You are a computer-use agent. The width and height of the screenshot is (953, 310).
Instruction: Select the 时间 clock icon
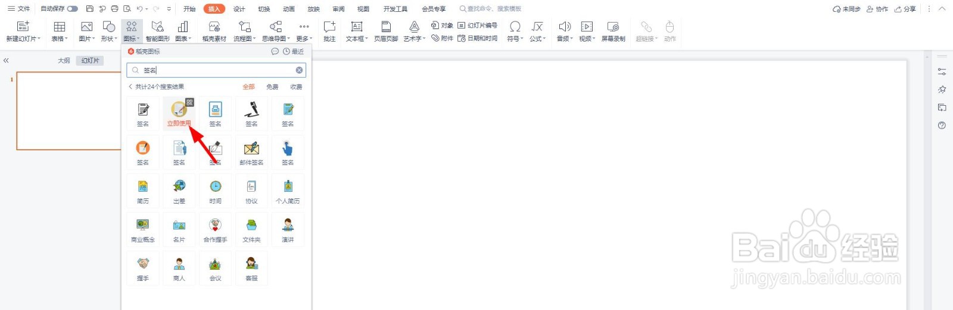(216, 191)
